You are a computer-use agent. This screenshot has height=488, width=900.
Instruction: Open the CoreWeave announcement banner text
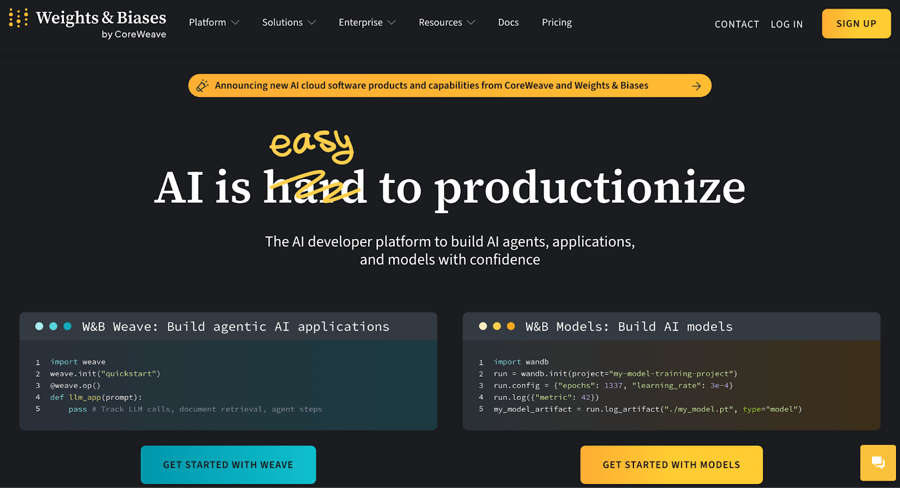point(431,85)
